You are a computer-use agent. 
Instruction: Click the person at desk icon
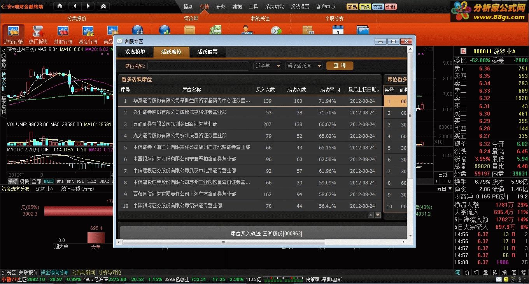point(247,30)
